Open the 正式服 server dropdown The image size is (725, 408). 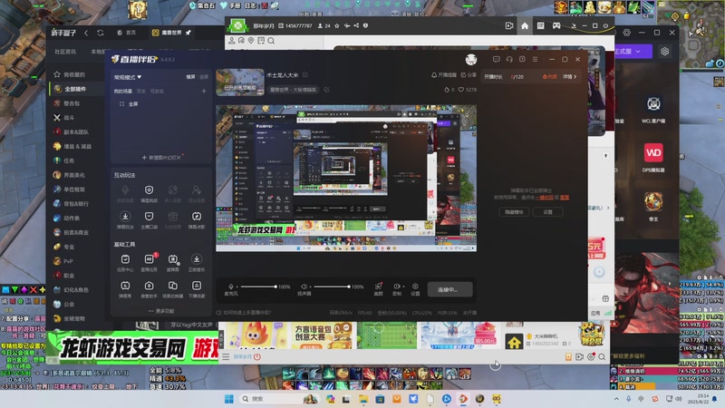coord(633,52)
